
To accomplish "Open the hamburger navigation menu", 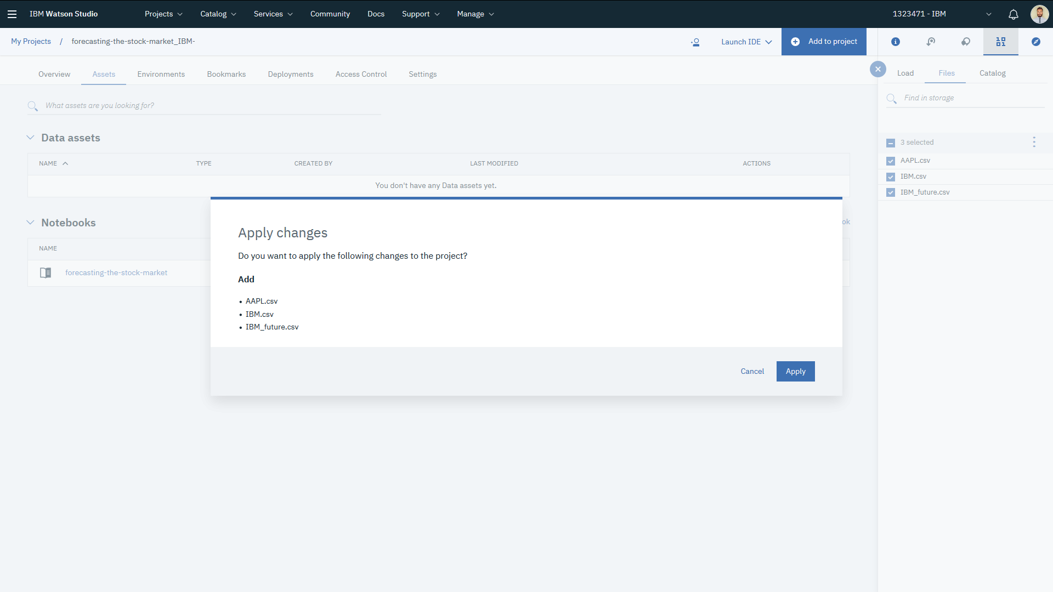I will tap(12, 14).
